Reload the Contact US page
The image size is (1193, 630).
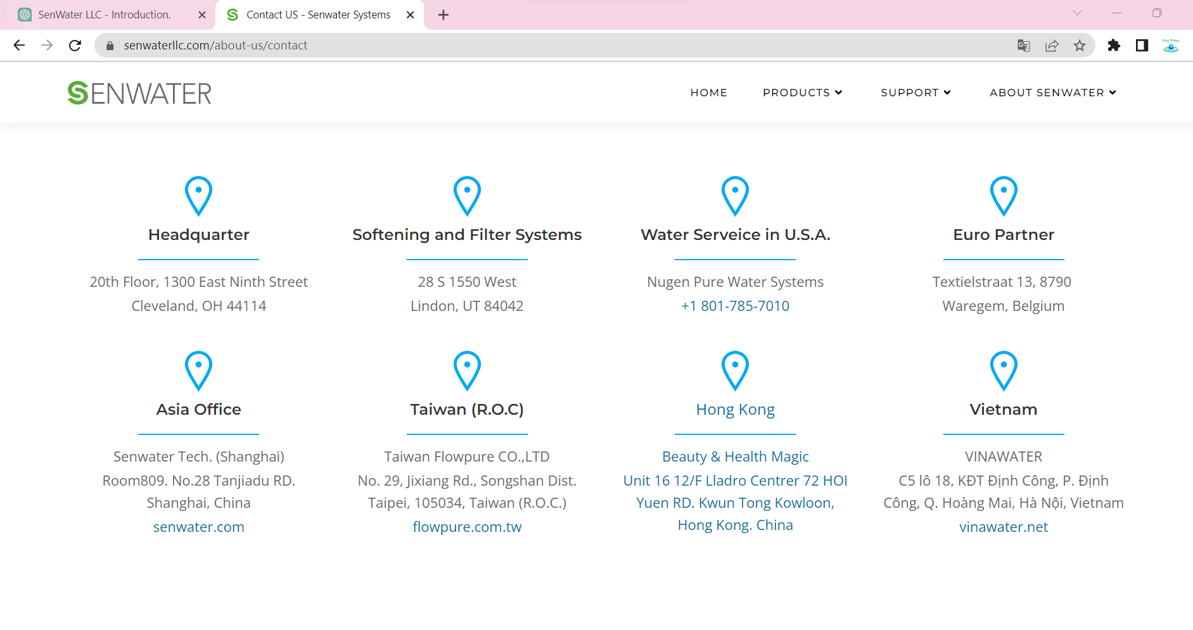(x=75, y=46)
